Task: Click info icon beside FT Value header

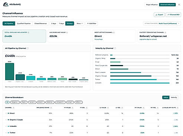Action: click(72, 108)
